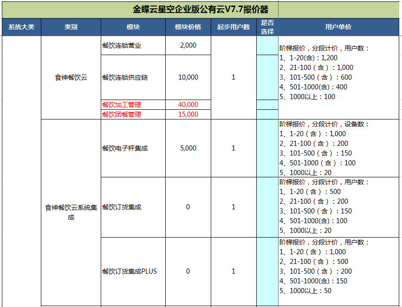This screenshot has width=402, height=307.
Task: Click the 是否选择 cell for 餐饮电子秤集成
Action: point(267,148)
